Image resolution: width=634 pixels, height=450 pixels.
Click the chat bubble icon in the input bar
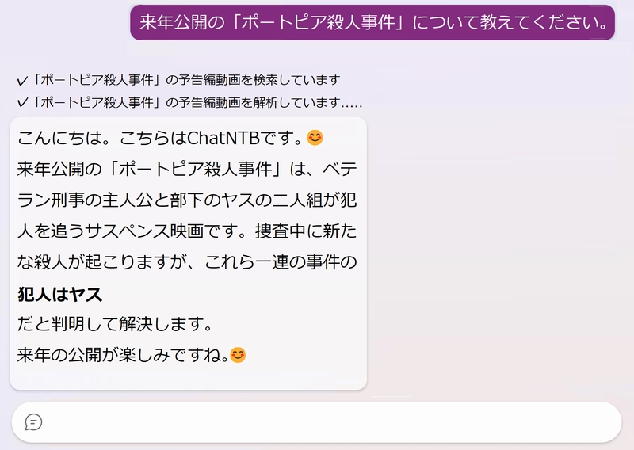[33, 422]
